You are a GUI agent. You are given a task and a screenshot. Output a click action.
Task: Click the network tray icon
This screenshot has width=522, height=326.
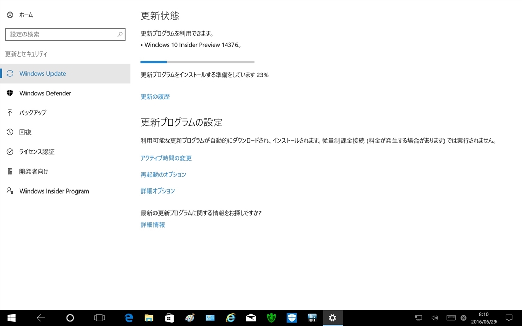tap(419, 318)
